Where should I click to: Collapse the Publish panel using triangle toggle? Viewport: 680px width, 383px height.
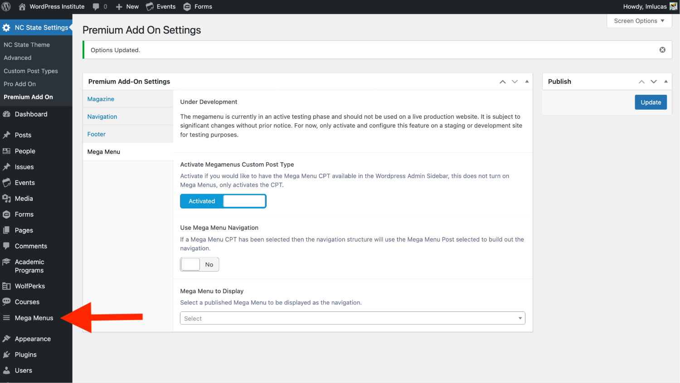coord(665,82)
